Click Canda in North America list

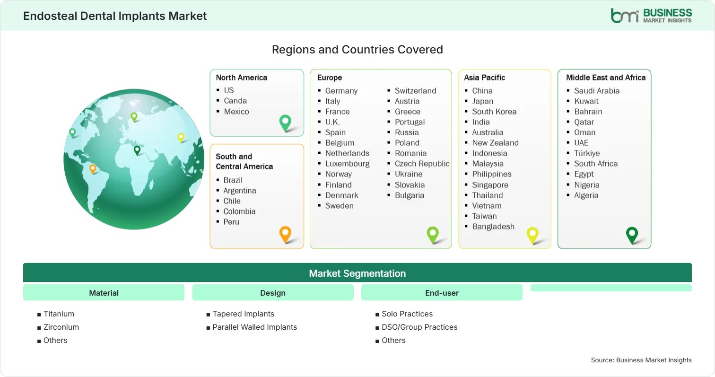(235, 100)
